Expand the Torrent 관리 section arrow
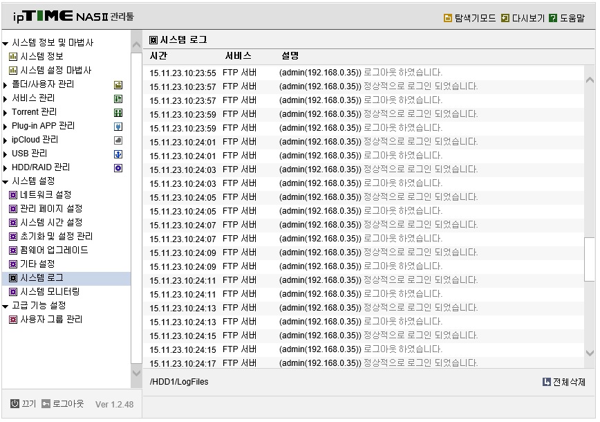Screen dimensions: 600x422 (x=5, y=113)
